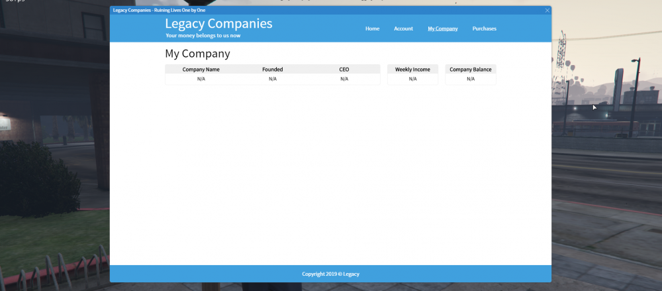Image resolution: width=662 pixels, height=291 pixels.
Task: Select the Founded column header
Action: click(x=272, y=69)
